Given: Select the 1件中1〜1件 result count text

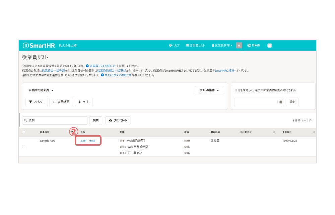Looking at the screenshot, I should click(302, 121).
